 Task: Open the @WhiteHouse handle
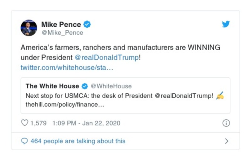[111, 86]
